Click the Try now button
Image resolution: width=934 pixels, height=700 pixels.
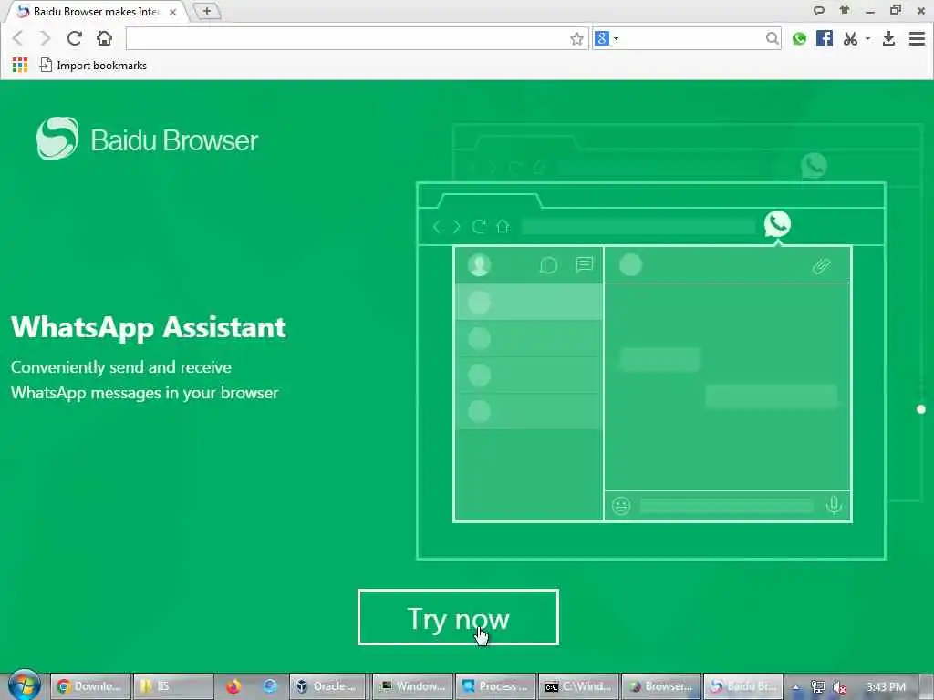tap(458, 617)
